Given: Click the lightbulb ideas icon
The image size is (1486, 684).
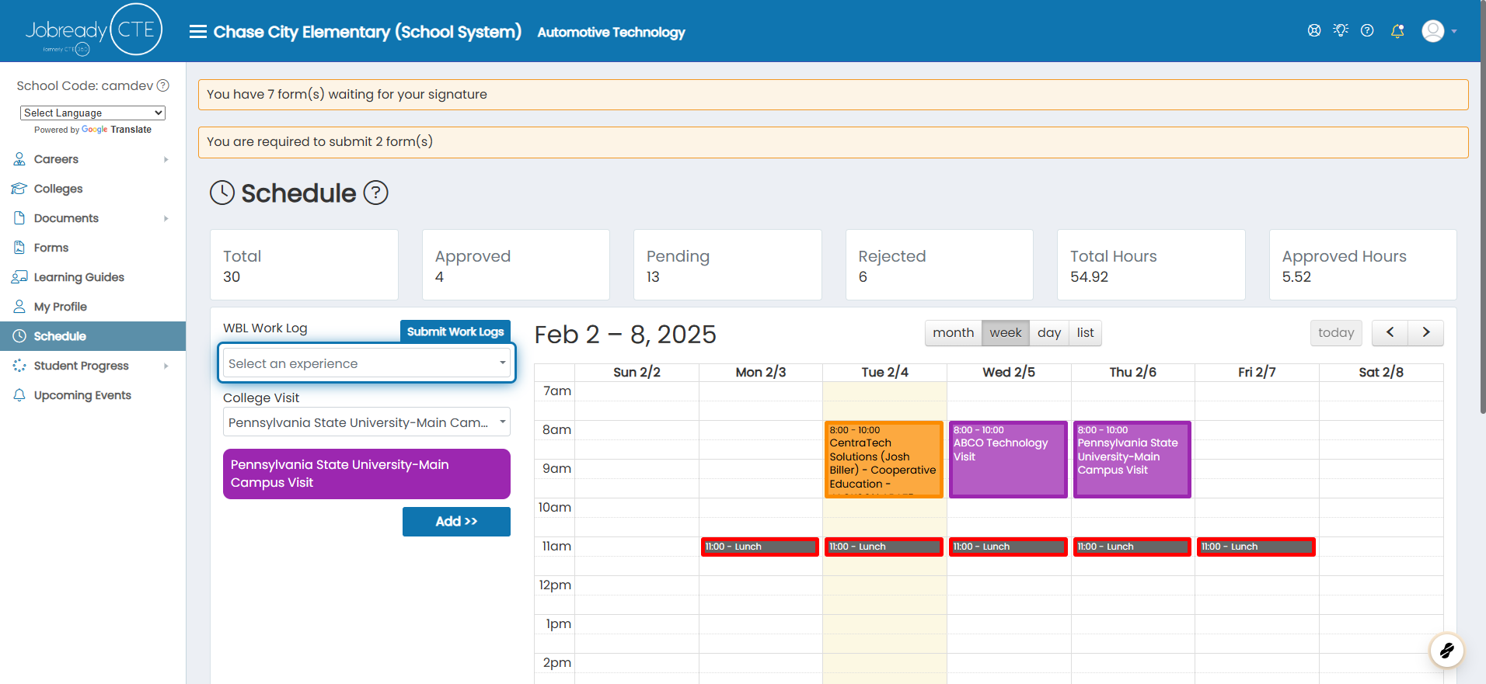Looking at the screenshot, I should point(1341,30).
